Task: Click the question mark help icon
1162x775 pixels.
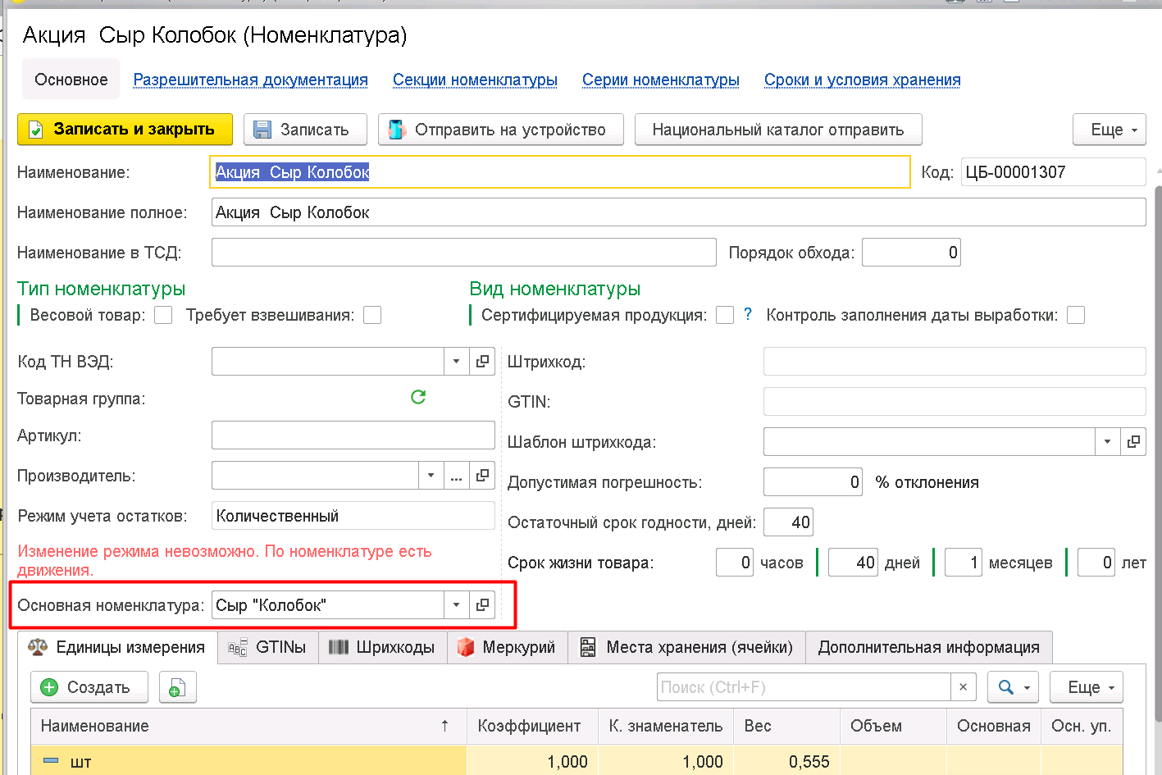Action: click(x=747, y=315)
